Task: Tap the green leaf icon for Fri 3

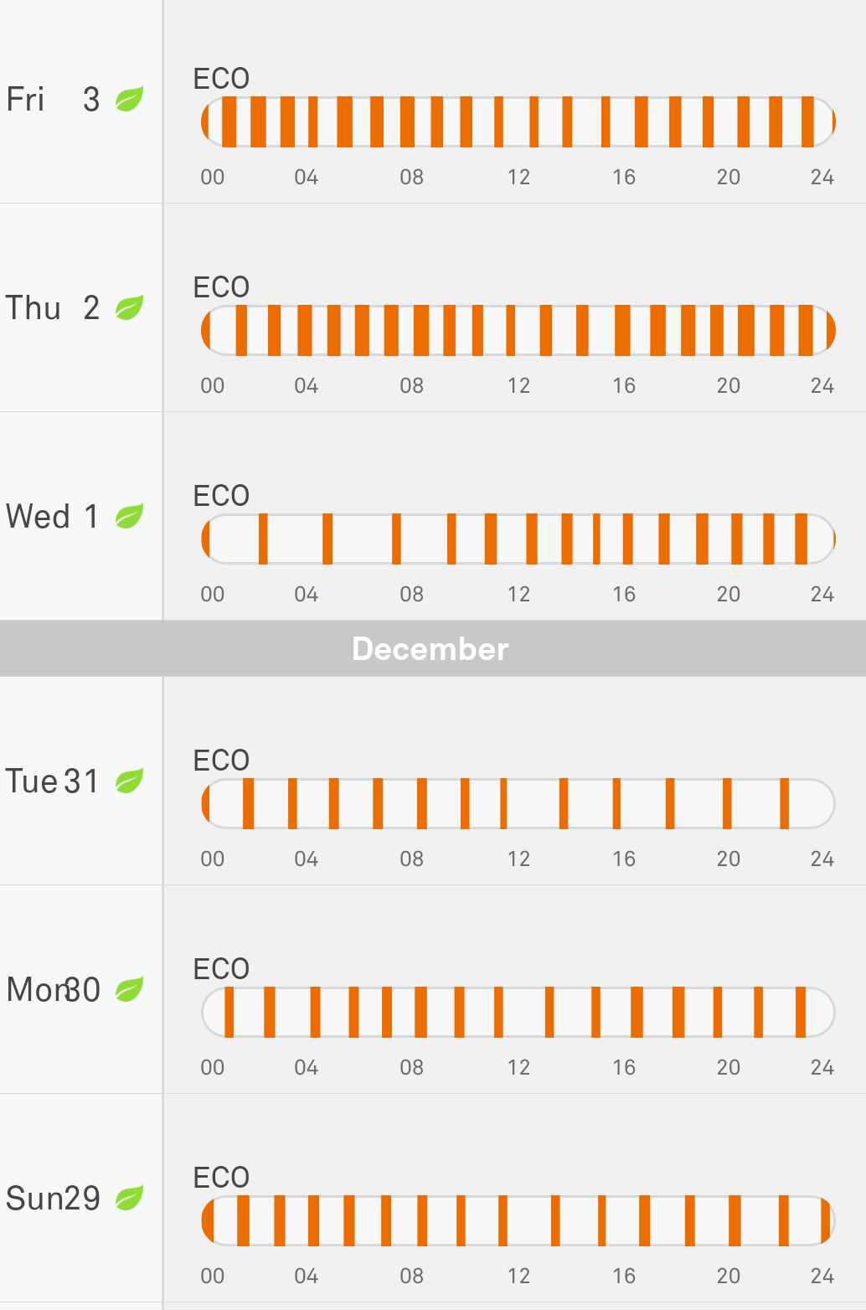Action: tap(129, 99)
